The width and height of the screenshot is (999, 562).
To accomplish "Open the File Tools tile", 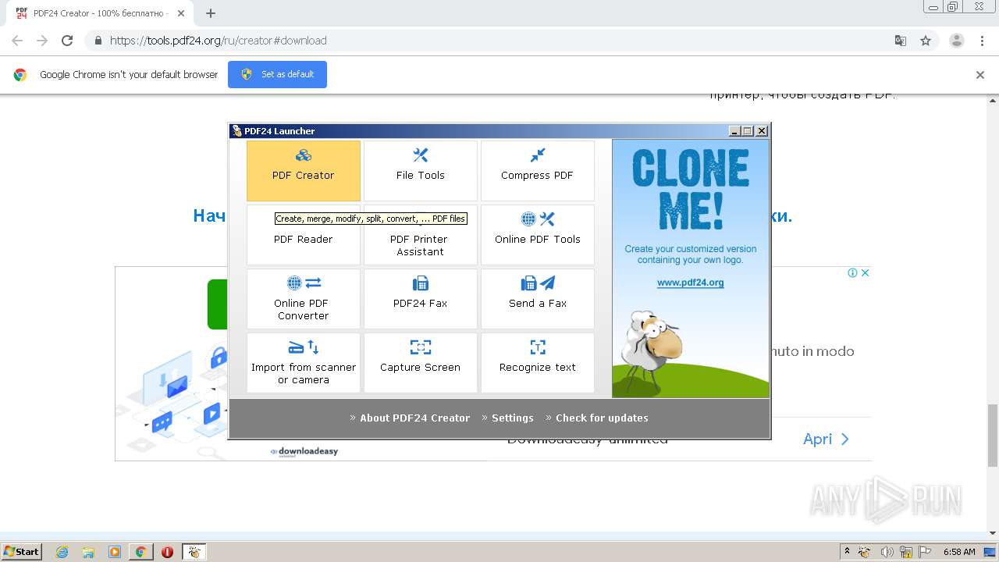I will (x=421, y=171).
